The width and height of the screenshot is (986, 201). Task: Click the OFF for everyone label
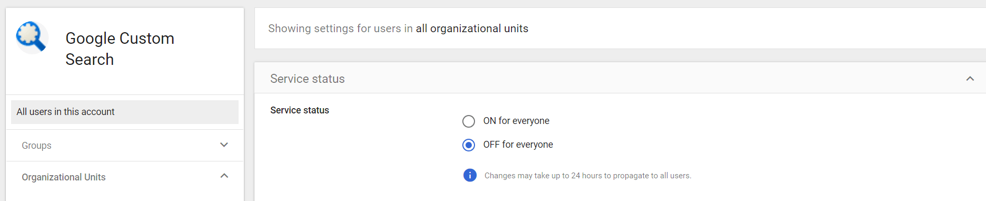[518, 145]
